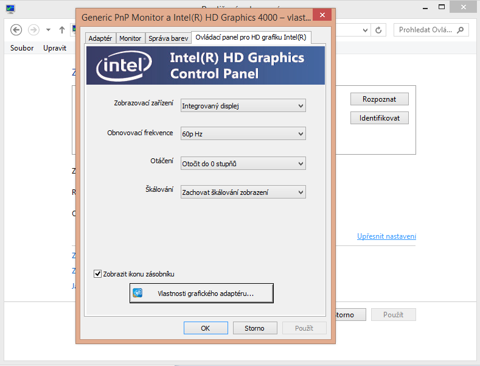Close the Generic PnP Monitor dialog
The width and height of the screenshot is (480, 366).
click(322, 15)
